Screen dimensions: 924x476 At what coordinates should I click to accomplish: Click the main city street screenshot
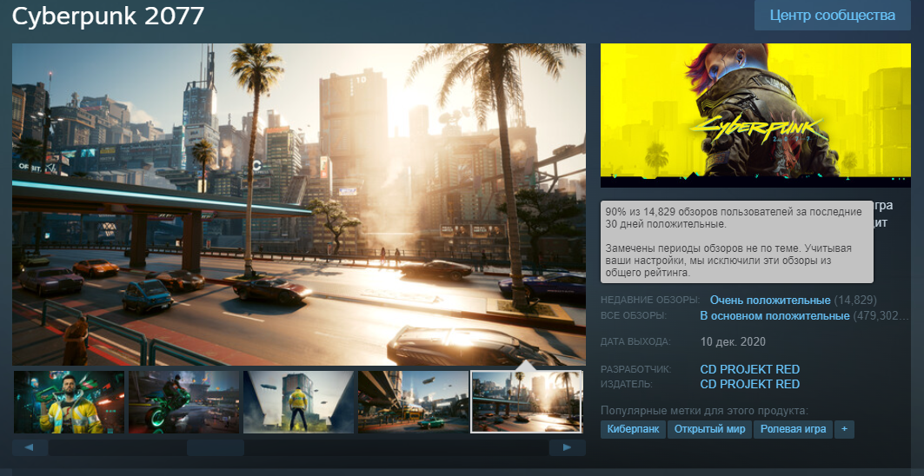[299, 204]
